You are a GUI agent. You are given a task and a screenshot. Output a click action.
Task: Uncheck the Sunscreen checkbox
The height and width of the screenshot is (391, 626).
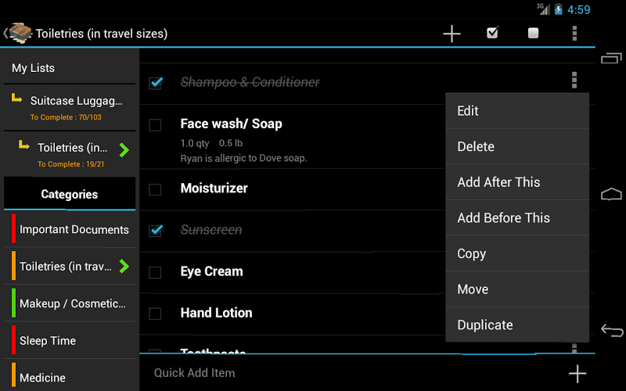[156, 230]
